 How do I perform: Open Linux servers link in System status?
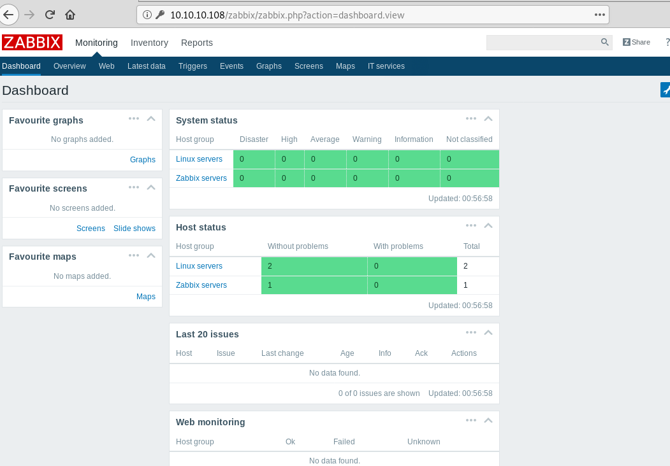coord(199,159)
